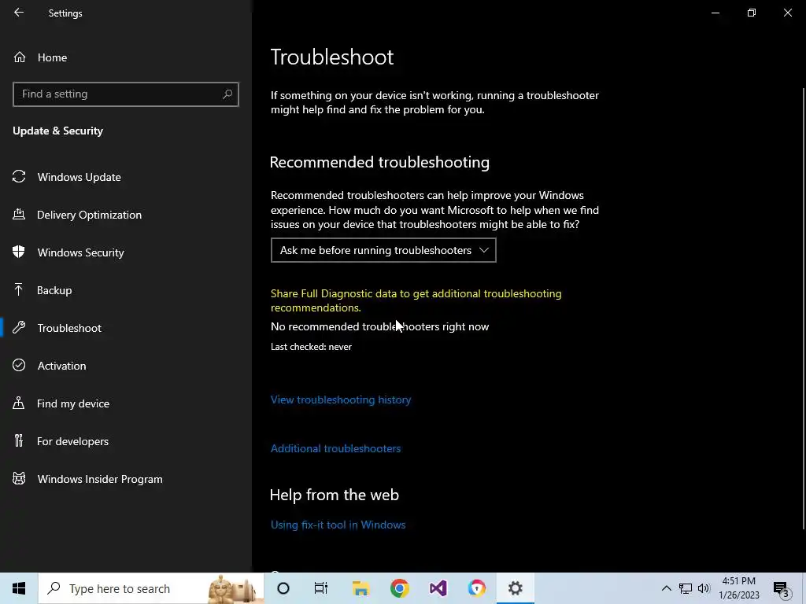Click the Activation checkmark icon
Screen dimensions: 806x604
[19, 365]
